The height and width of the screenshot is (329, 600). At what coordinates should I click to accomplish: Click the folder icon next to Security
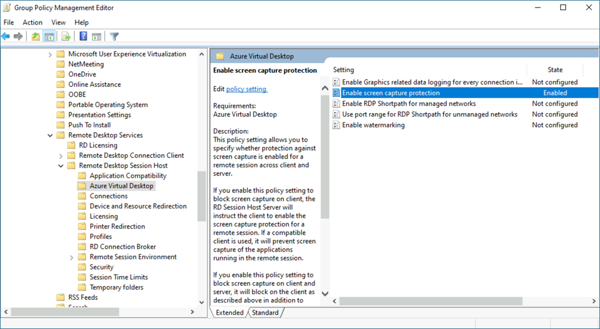(82, 267)
